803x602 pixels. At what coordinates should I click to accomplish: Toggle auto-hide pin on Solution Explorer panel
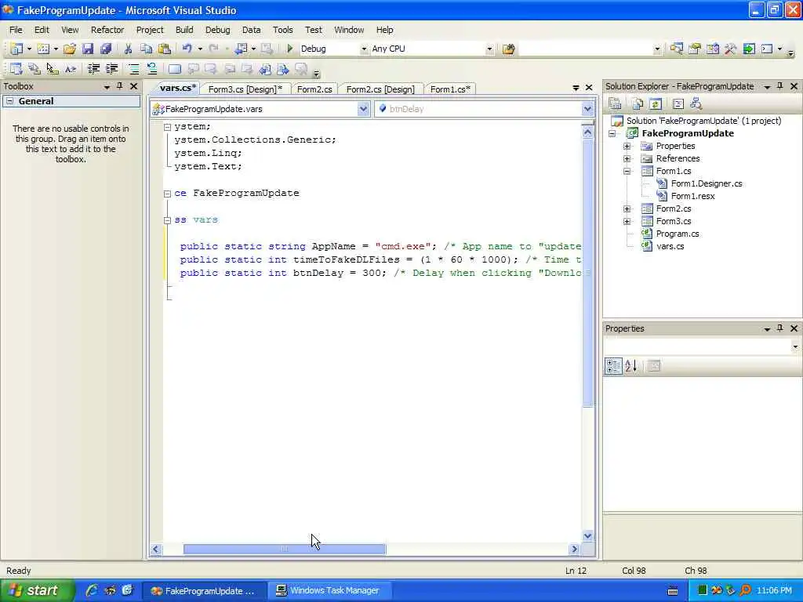tap(780, 86)
